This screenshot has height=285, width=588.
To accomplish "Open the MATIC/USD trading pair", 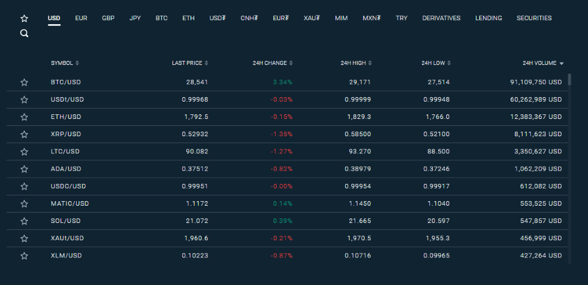I will click(x=70, y=204).
